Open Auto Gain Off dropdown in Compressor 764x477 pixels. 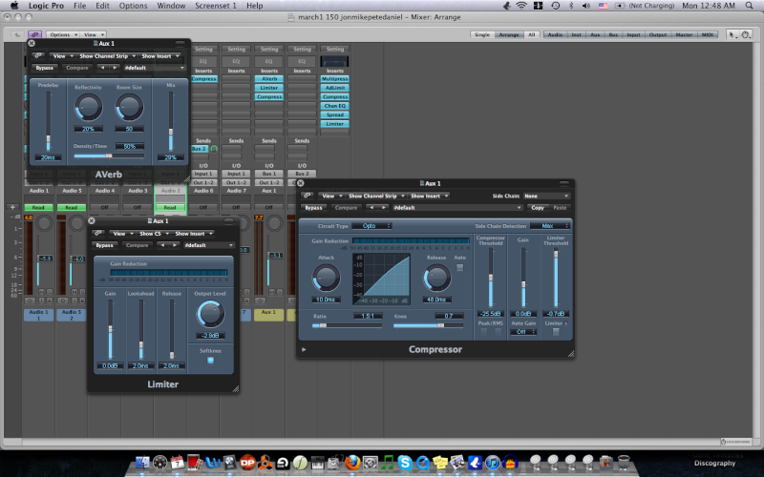pyautogui.click(x=523, y=331)
